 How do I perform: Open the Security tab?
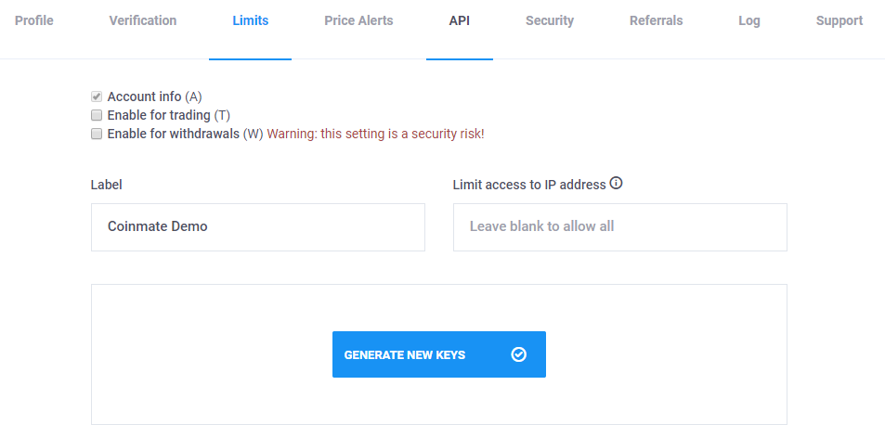tap(550, 20)
